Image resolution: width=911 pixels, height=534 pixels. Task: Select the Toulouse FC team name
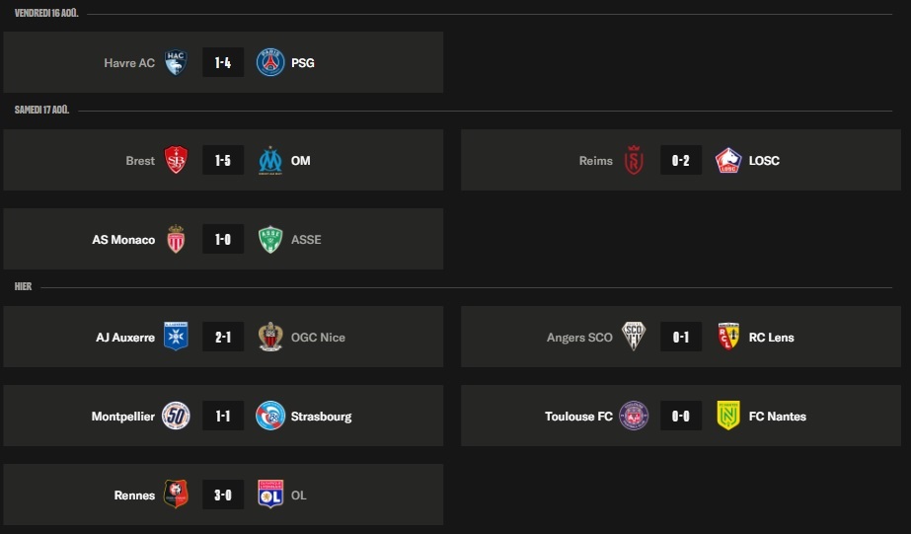tap(578, 417)
